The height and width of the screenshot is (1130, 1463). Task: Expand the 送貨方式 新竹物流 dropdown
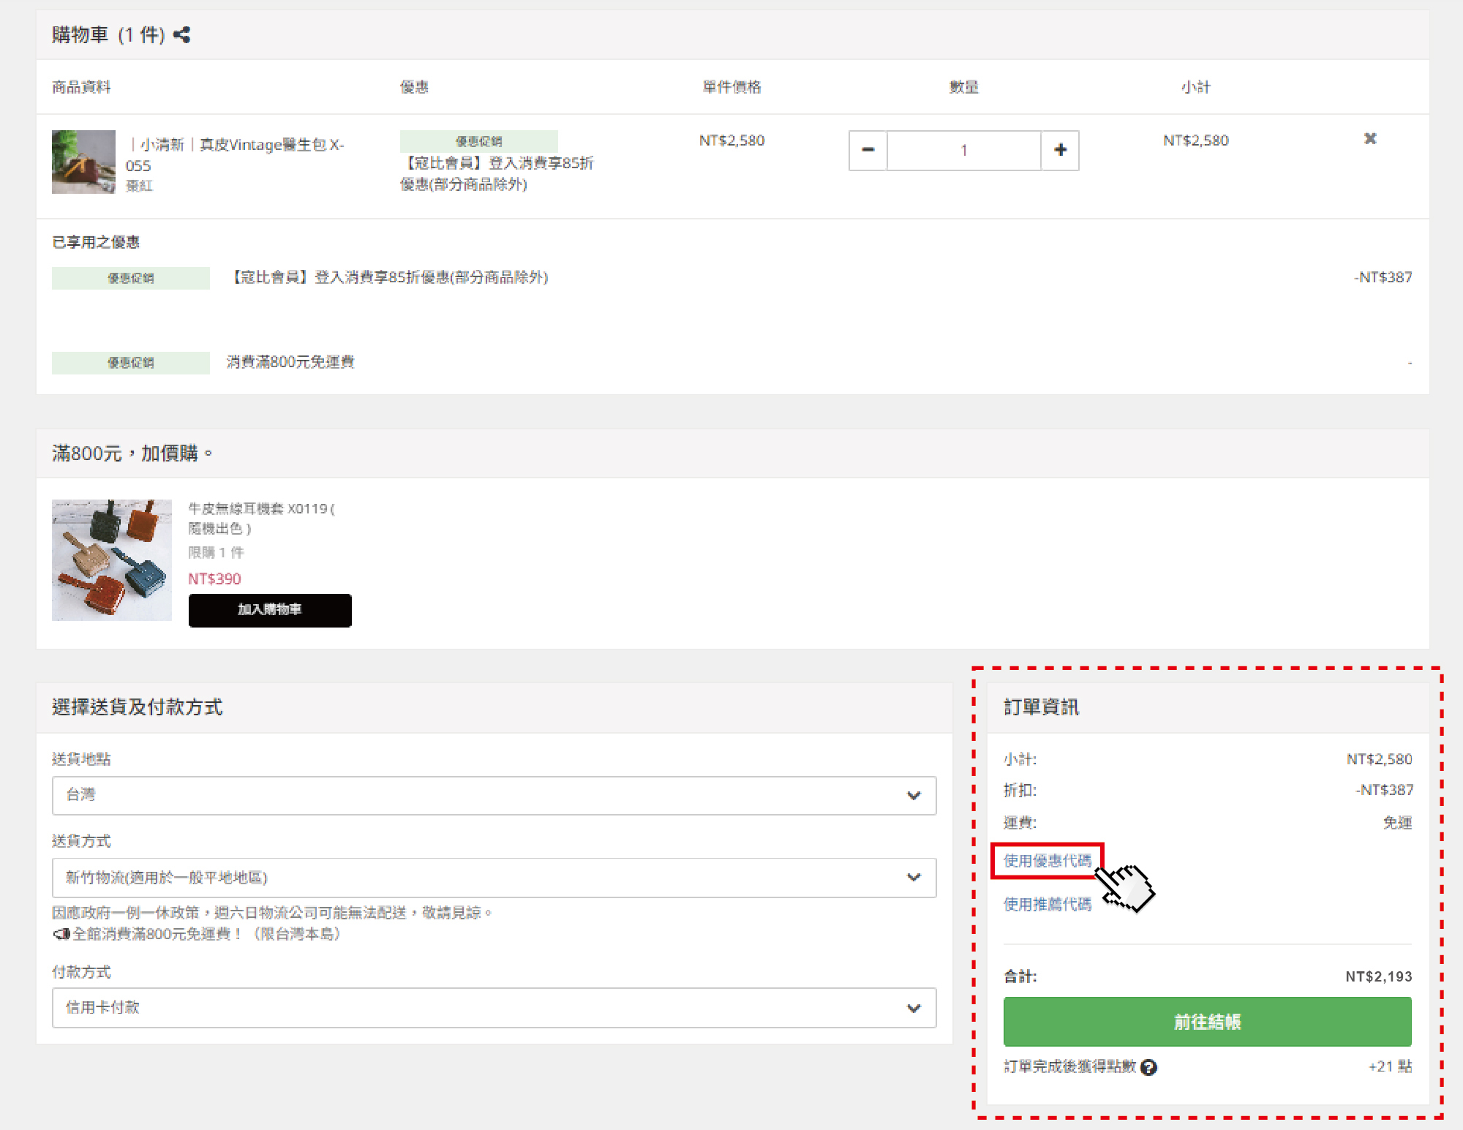pyautogui.click(x=494, y=877)
